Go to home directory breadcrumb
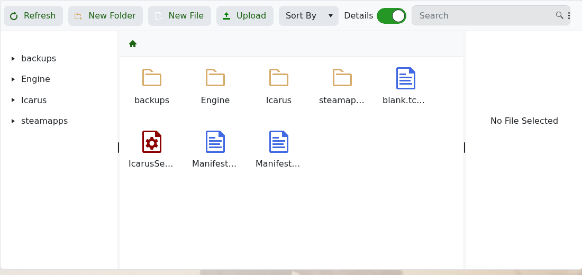This screenshot has height=275, width=582. (133, 44)
